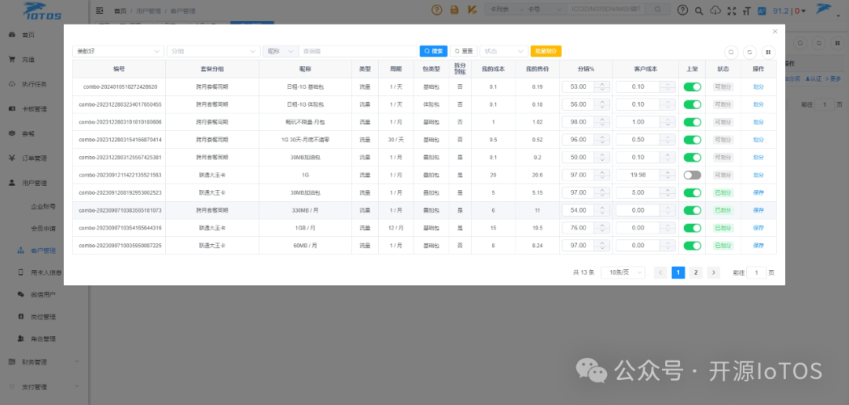This screenshot has height=405, width=849.
Task: Enable the off 上架 switch in 19.98 row
Action: coord(692,175)
